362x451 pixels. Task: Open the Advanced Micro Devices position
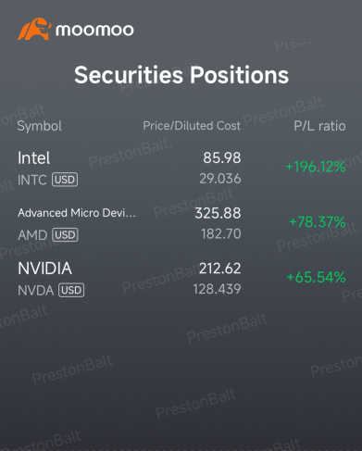click(181, 223)
